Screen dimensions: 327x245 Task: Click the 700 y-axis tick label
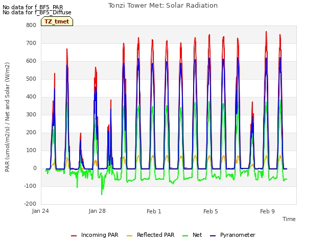click(x=31, y=43)
